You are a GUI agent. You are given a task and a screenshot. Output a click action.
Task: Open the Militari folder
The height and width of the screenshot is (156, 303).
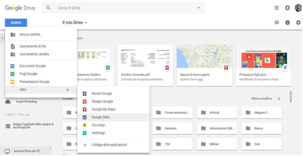point(217,144)
